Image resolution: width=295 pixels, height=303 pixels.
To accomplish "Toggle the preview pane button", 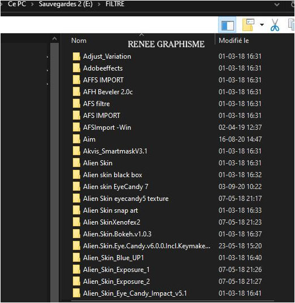I will coord(227,25).
